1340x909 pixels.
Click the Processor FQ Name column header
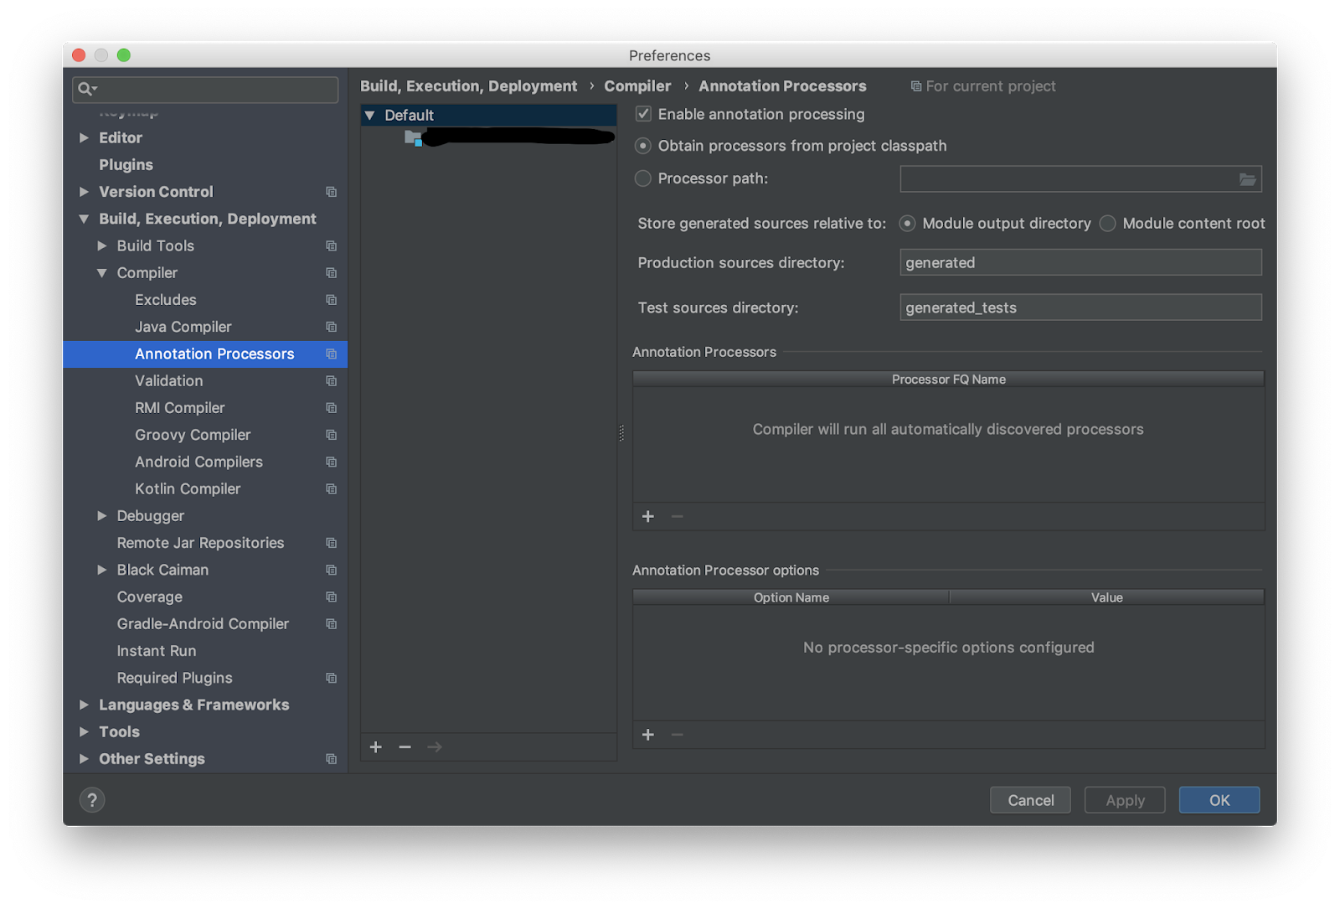948,380
